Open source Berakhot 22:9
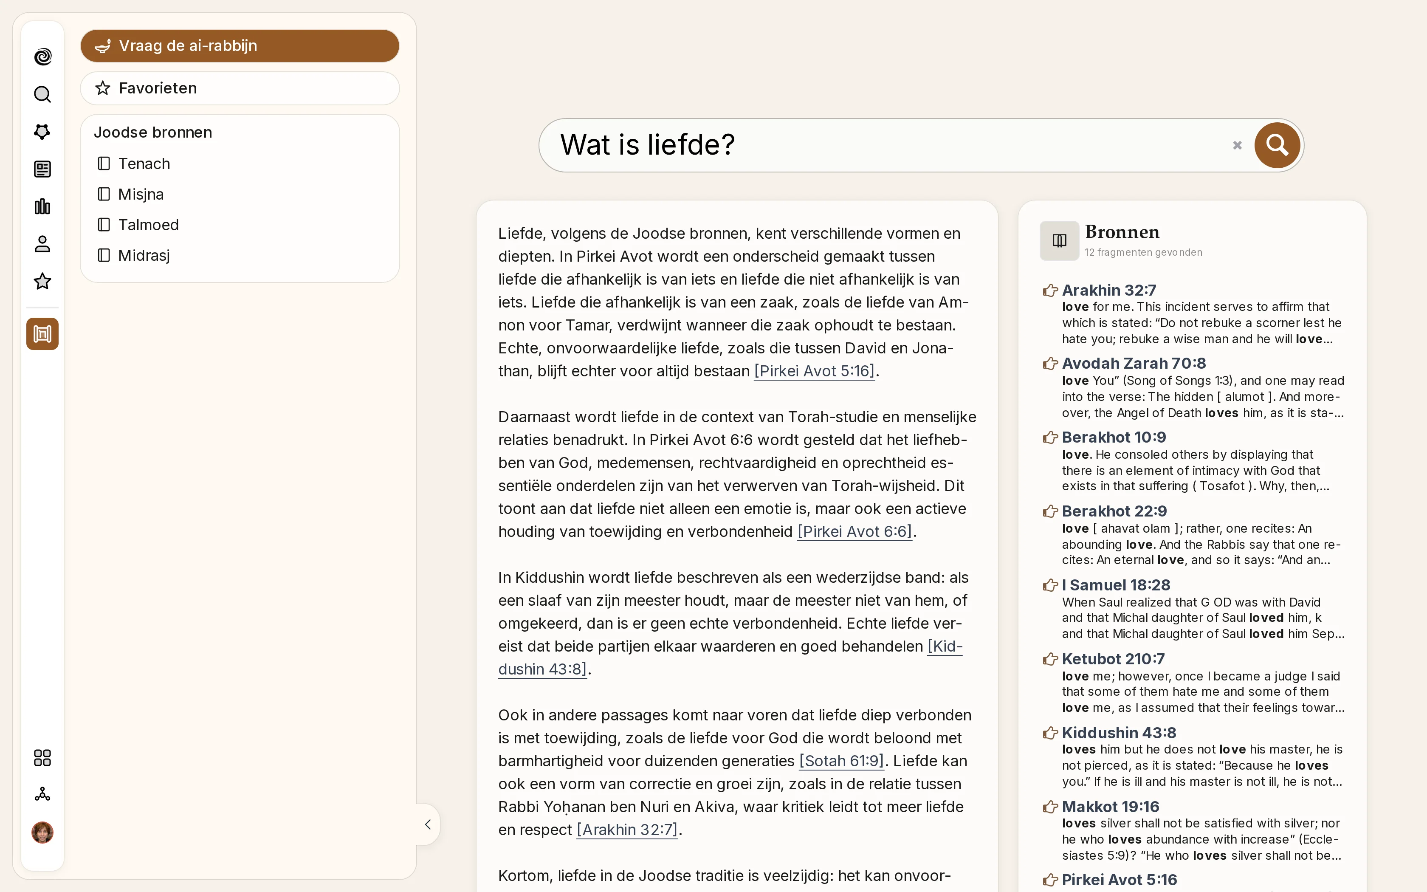 (x=1114, y=511)
